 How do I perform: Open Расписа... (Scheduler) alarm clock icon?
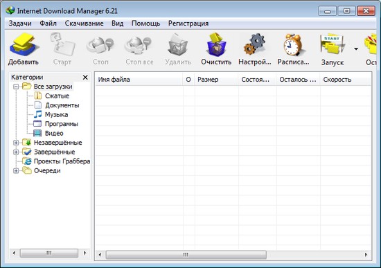tap(293, 45)
